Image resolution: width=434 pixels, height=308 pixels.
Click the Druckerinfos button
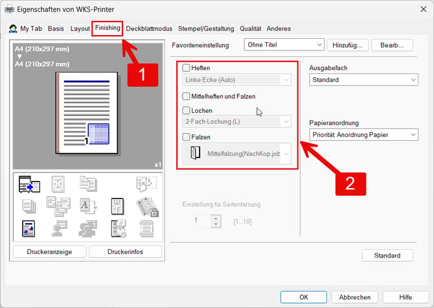click(126, 252)
